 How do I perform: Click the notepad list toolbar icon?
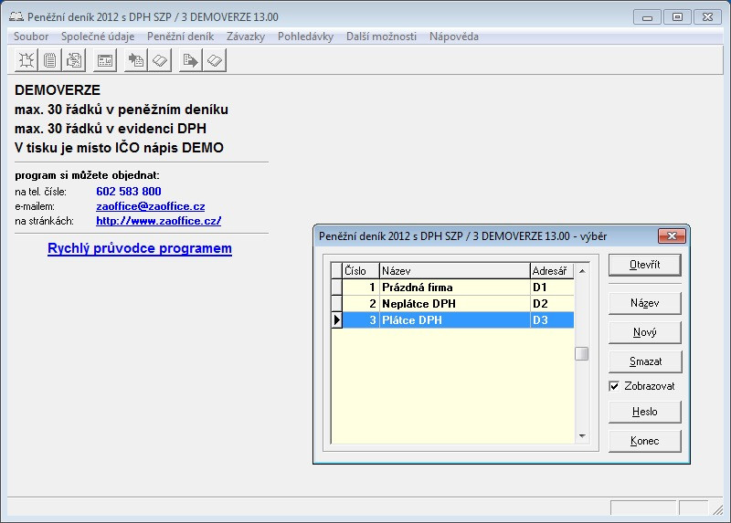coord(50,60)
